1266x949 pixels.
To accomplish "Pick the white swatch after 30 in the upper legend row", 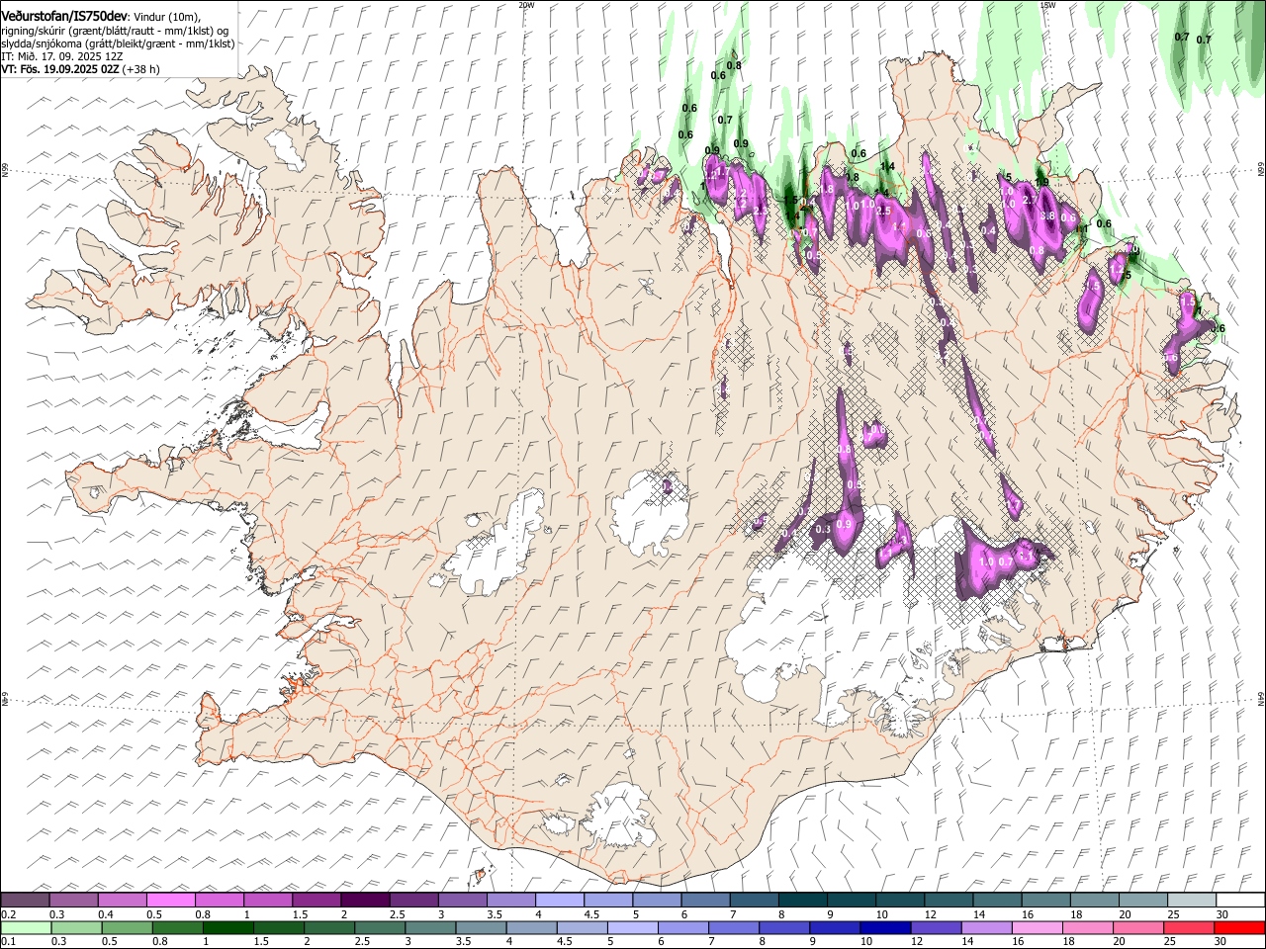I will pyautogui.click(x=1240, y=900).
